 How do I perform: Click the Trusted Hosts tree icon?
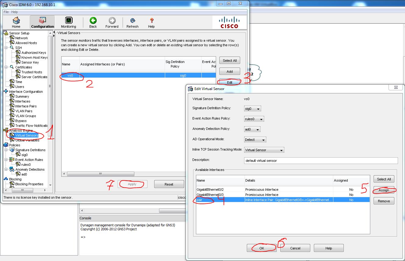18,72
